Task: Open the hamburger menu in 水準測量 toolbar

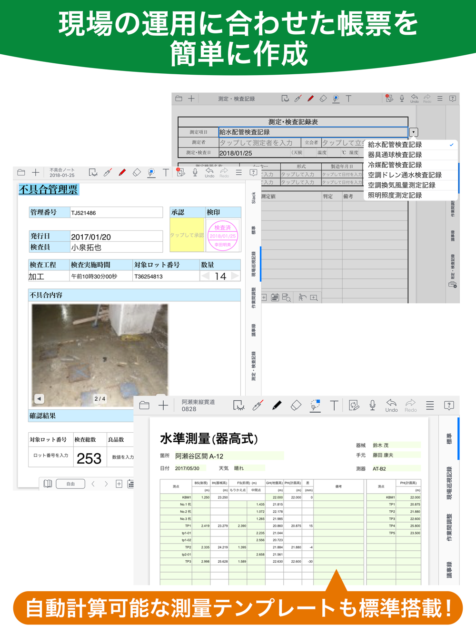Action: (x=430, y=405)
